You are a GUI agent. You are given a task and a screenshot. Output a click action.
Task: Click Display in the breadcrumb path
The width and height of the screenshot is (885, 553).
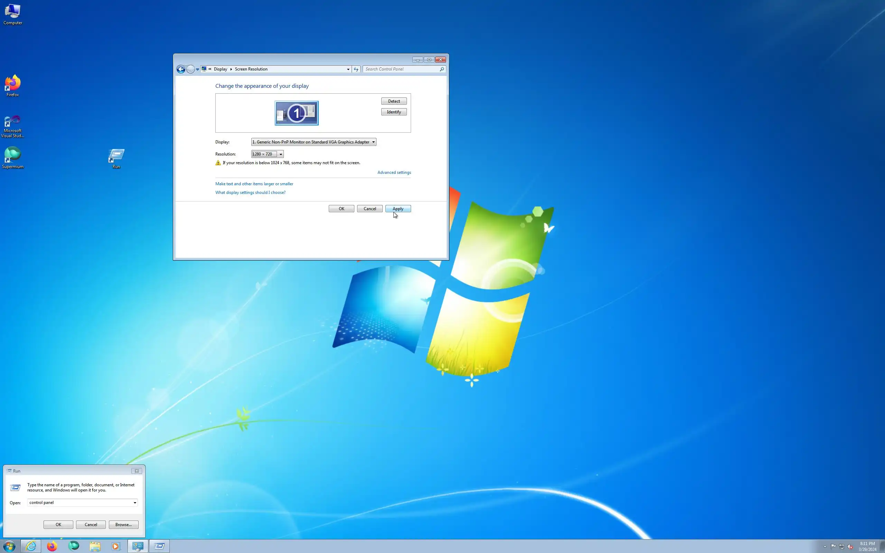(x=220, y=69)
